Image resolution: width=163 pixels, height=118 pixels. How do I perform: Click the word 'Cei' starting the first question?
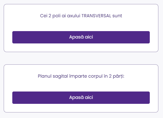click(44, 16)
